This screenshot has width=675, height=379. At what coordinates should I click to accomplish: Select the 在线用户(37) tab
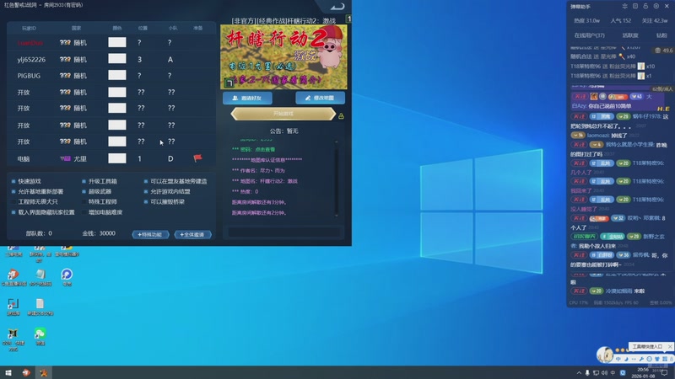(589, 35)
